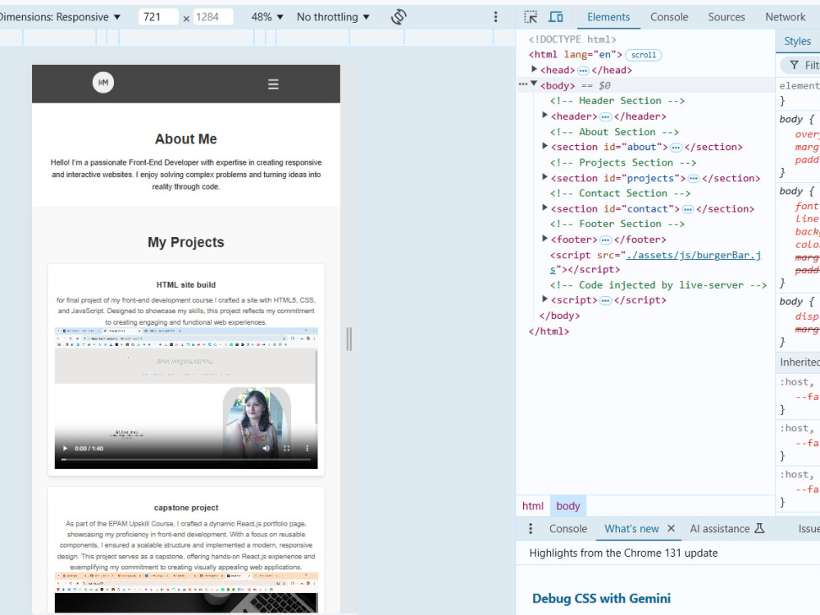
Task: Select the Footer Section comment line
Action: click(617, 224)
